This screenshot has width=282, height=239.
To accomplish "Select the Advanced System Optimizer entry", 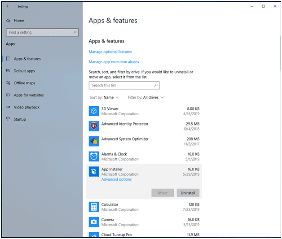I will 144,141.
